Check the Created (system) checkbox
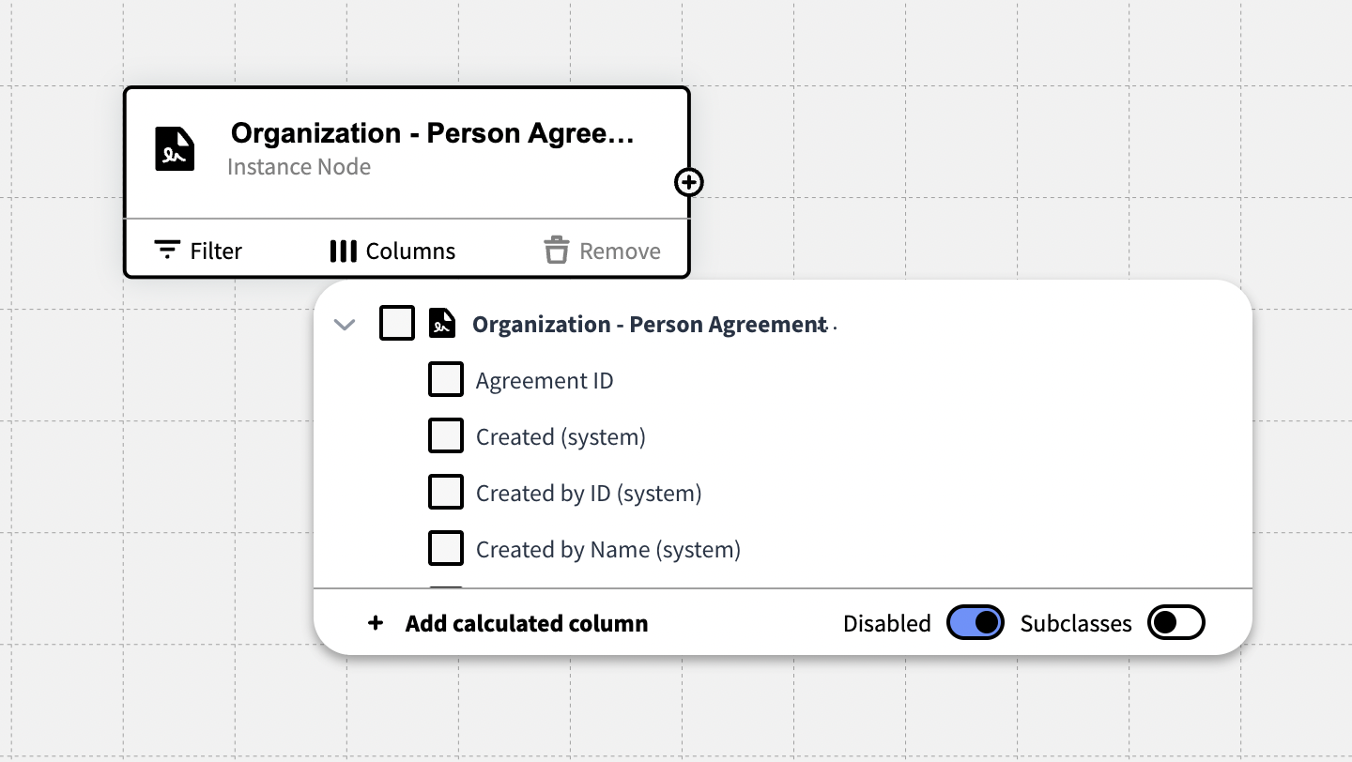1352x762 pixels. click(x=446, y=436)
